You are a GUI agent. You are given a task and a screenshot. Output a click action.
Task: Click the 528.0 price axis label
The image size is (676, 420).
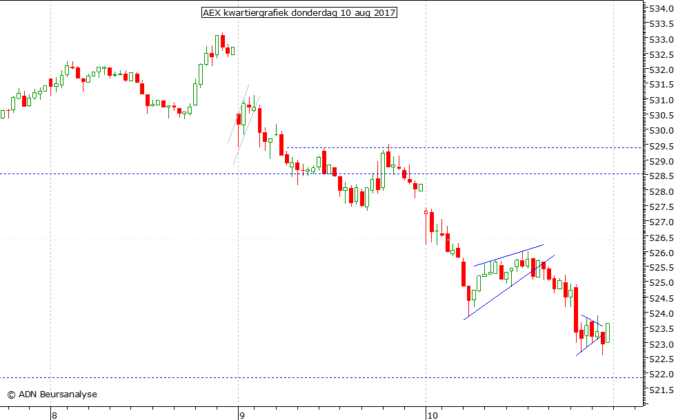662,192
